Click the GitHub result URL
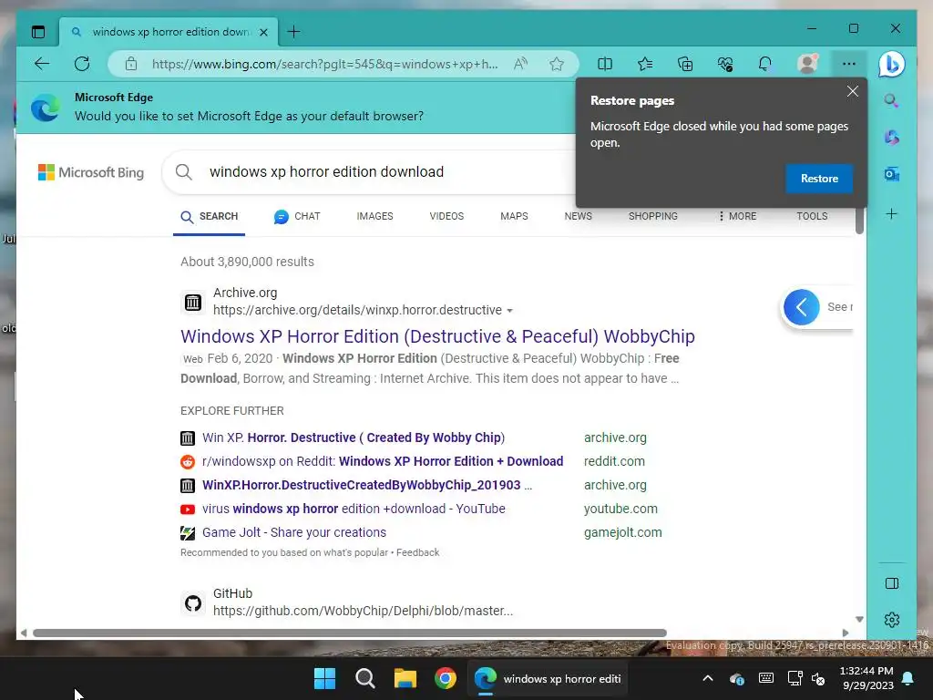This screenshot has height=700, width=933. click(x=363, y=611)
